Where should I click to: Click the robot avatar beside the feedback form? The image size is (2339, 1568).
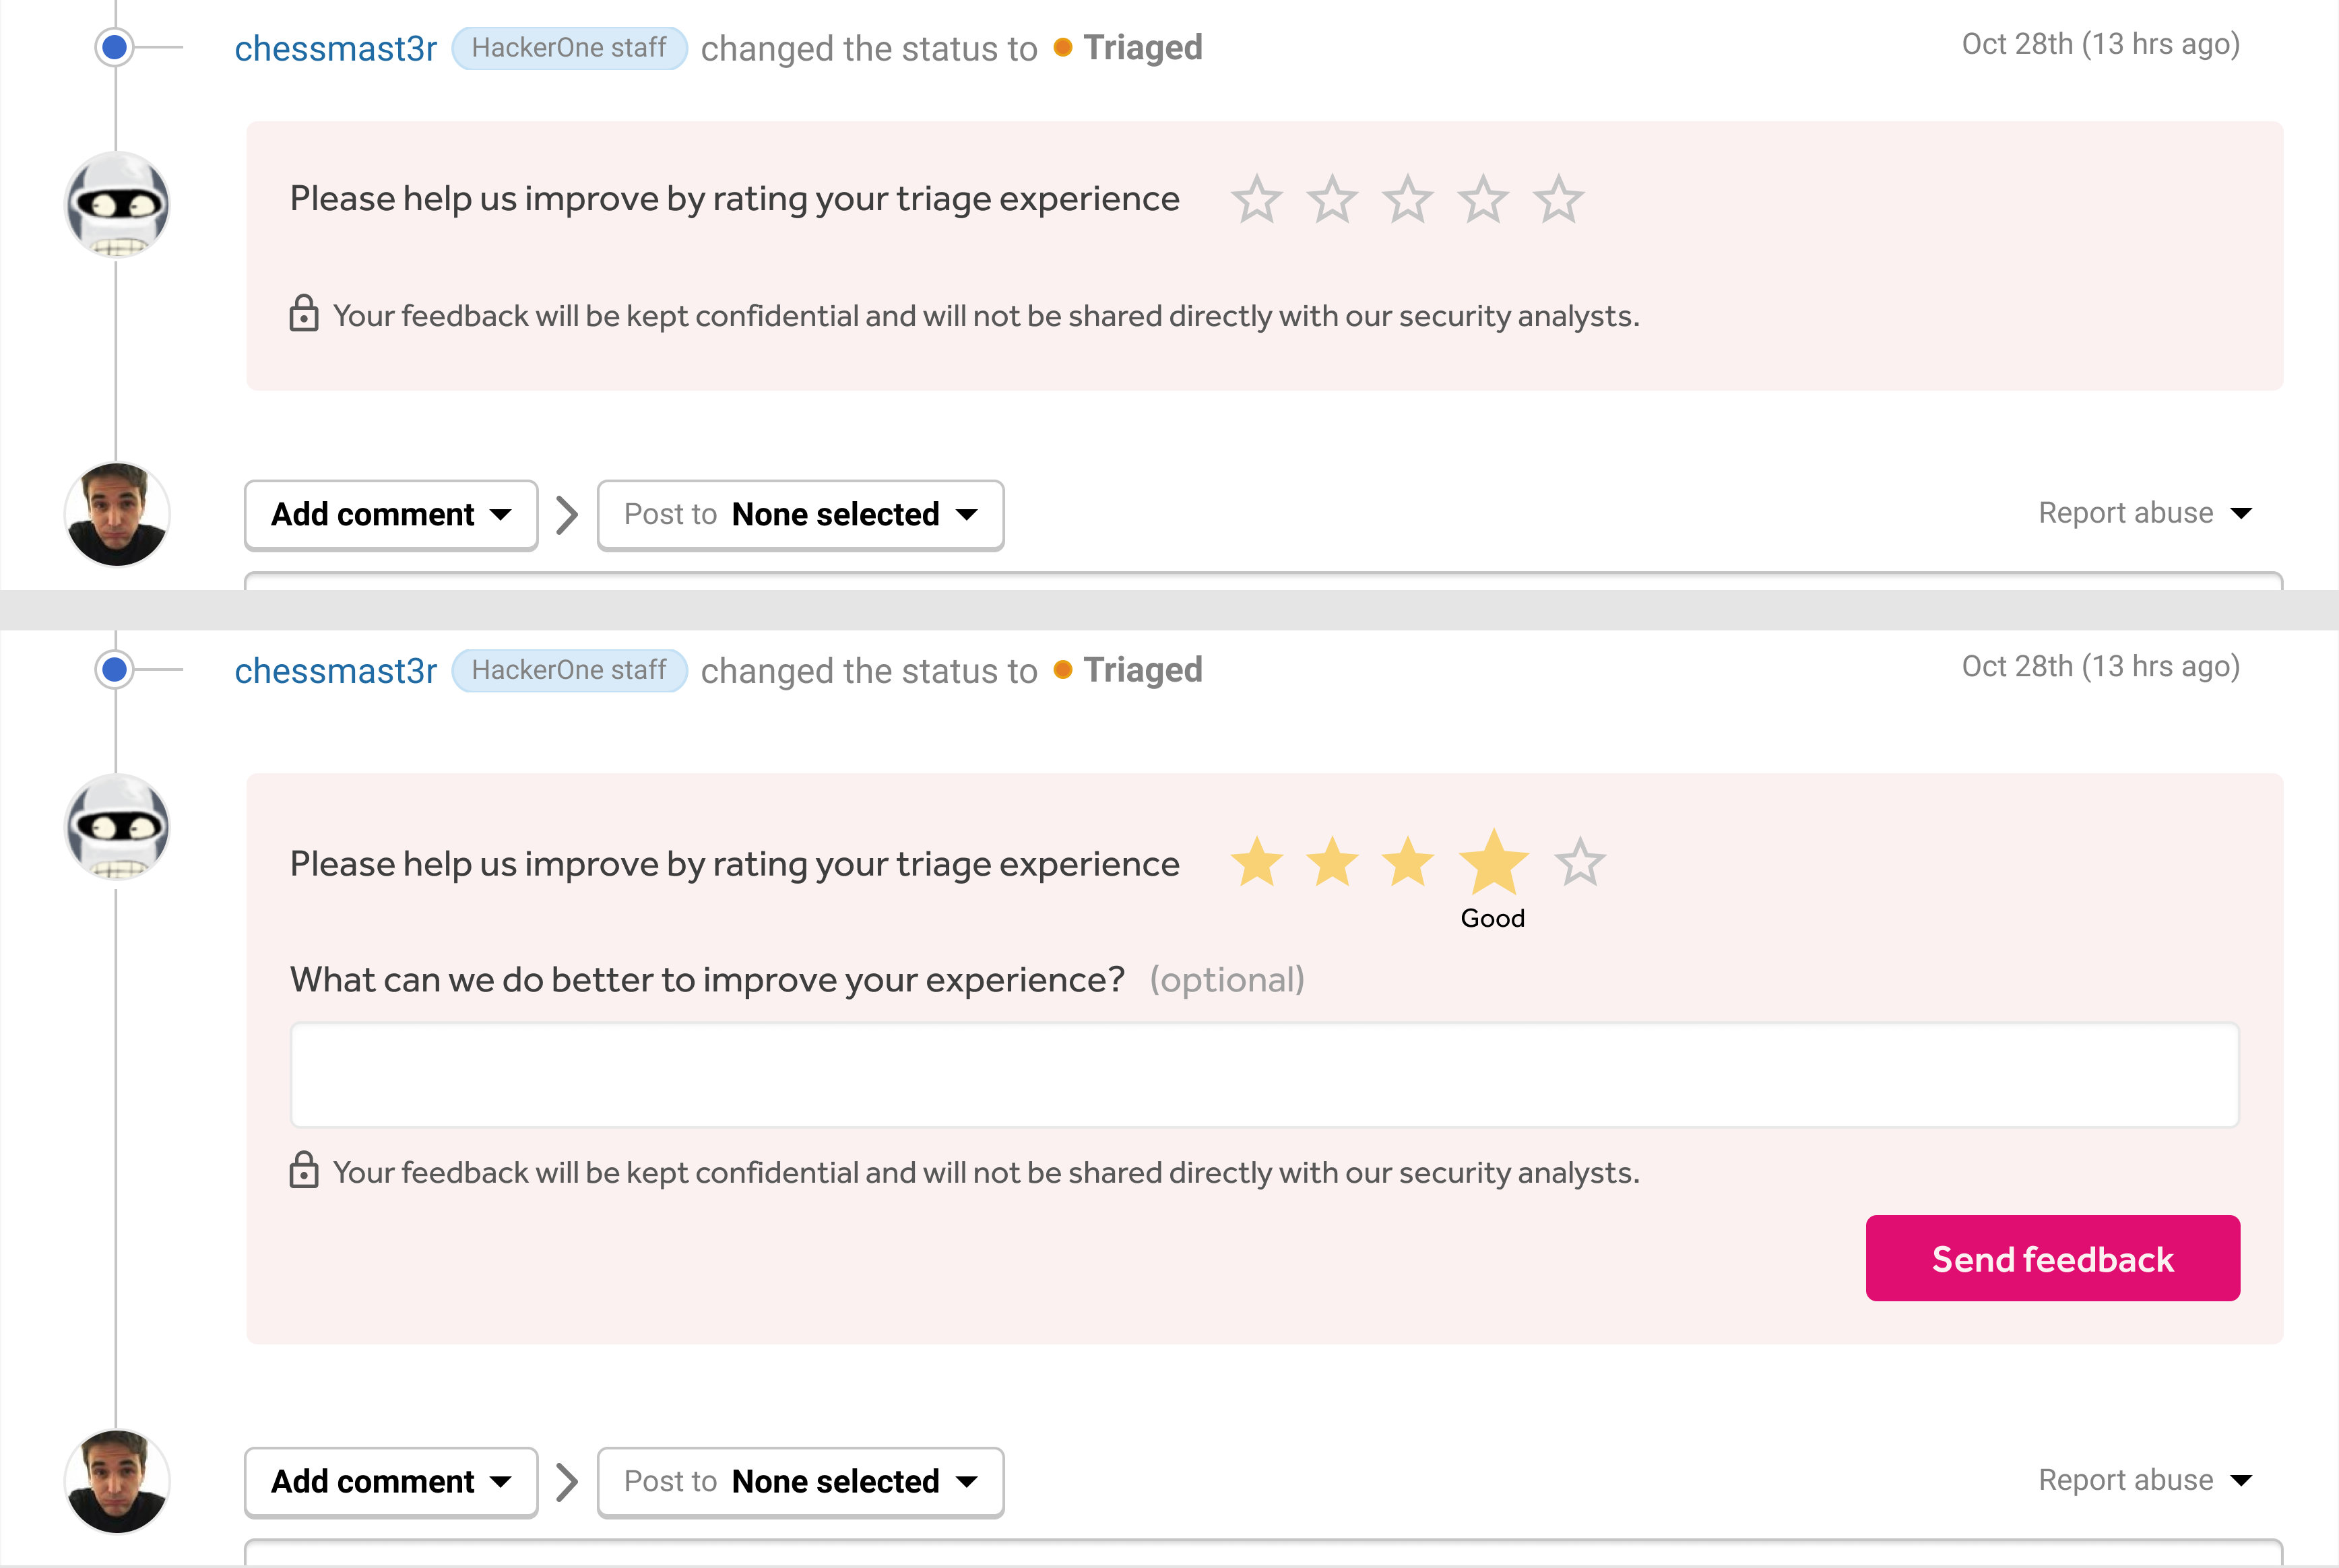(x=117, y=827)
